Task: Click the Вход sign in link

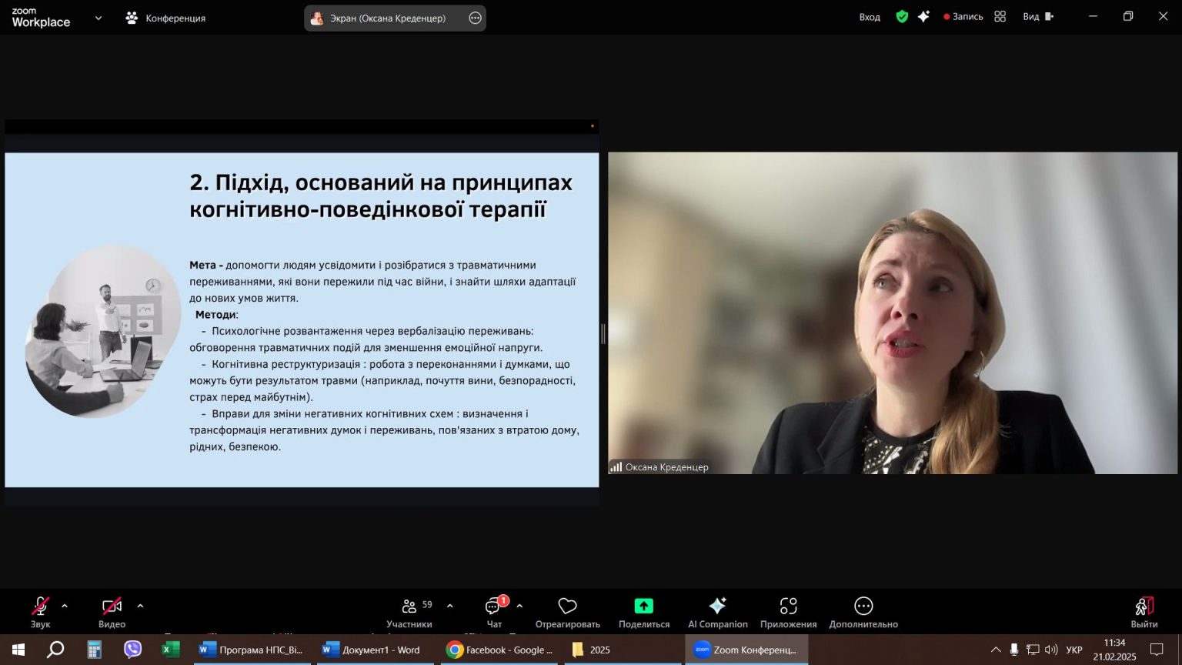Action: (870, 17)
